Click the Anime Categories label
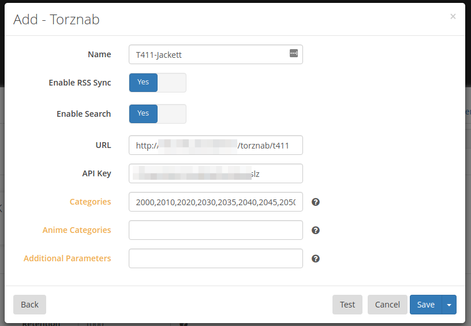Viewport: 471px width, 326px height. click(x=77, y=230)
